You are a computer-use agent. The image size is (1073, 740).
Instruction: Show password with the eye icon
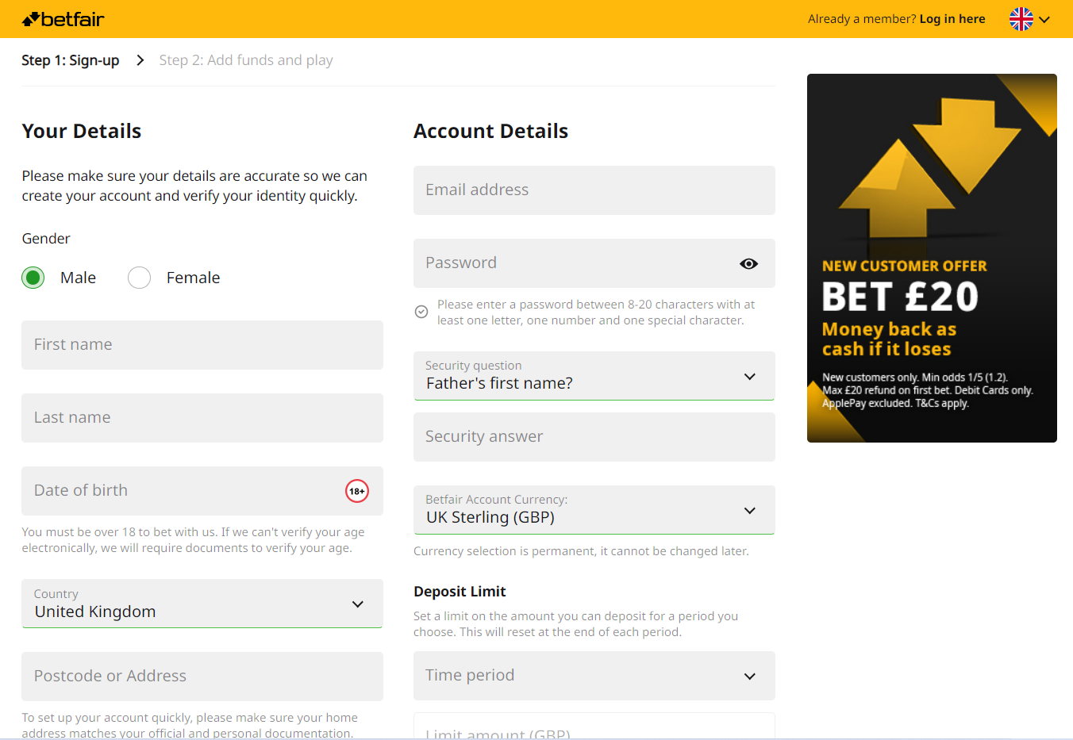tap(748, 263)
